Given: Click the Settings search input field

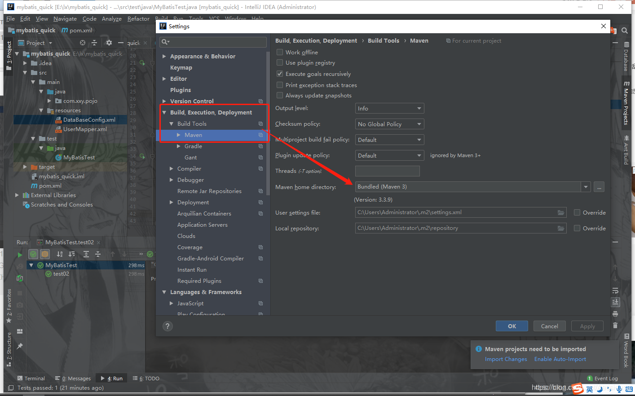Looking at the screenshot, I should coord(213,42).
